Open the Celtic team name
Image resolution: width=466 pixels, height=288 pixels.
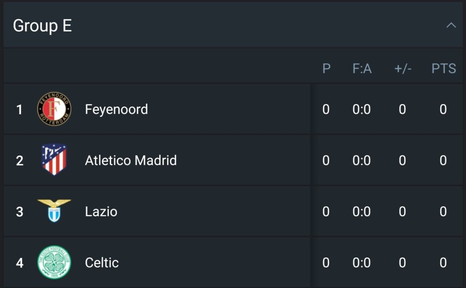coord(101,263)
